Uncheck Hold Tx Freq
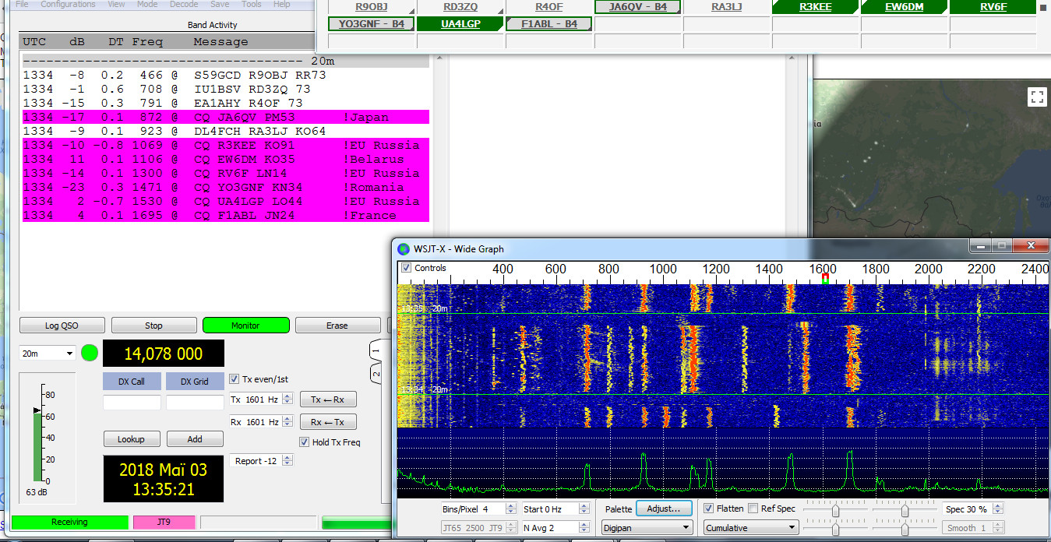Viewport: 1051px width, 542px height. click(x=304, y=442)
